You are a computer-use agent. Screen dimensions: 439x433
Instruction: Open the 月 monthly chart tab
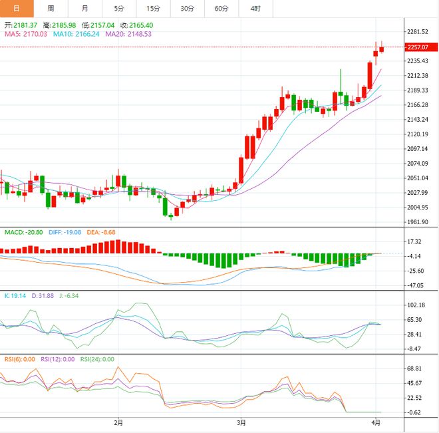click(85, 9)
